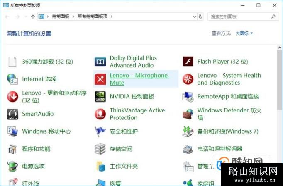The image size is (283, 186).
Task: Click the 搜索控制面板 search field
Action: tap(243, 17)
